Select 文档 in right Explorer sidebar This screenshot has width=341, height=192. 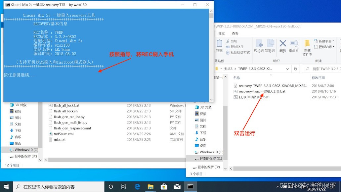(x=200, y=126)
